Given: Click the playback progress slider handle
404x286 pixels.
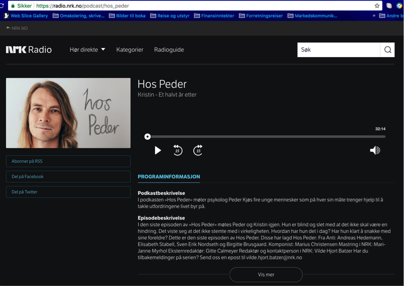Looking at the screenshot, I should click(x=148, y=136).
